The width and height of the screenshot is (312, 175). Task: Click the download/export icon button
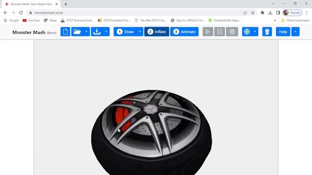pyautogui.click(x=97, y=32)
